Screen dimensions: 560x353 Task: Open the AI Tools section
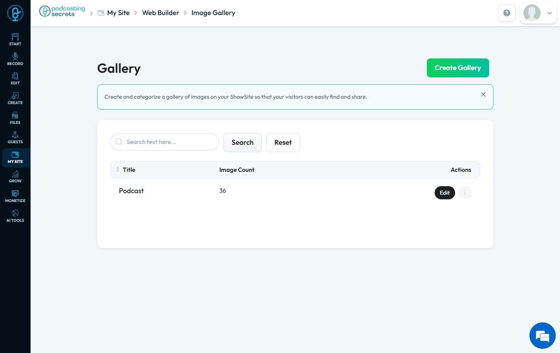pos(15,216)
